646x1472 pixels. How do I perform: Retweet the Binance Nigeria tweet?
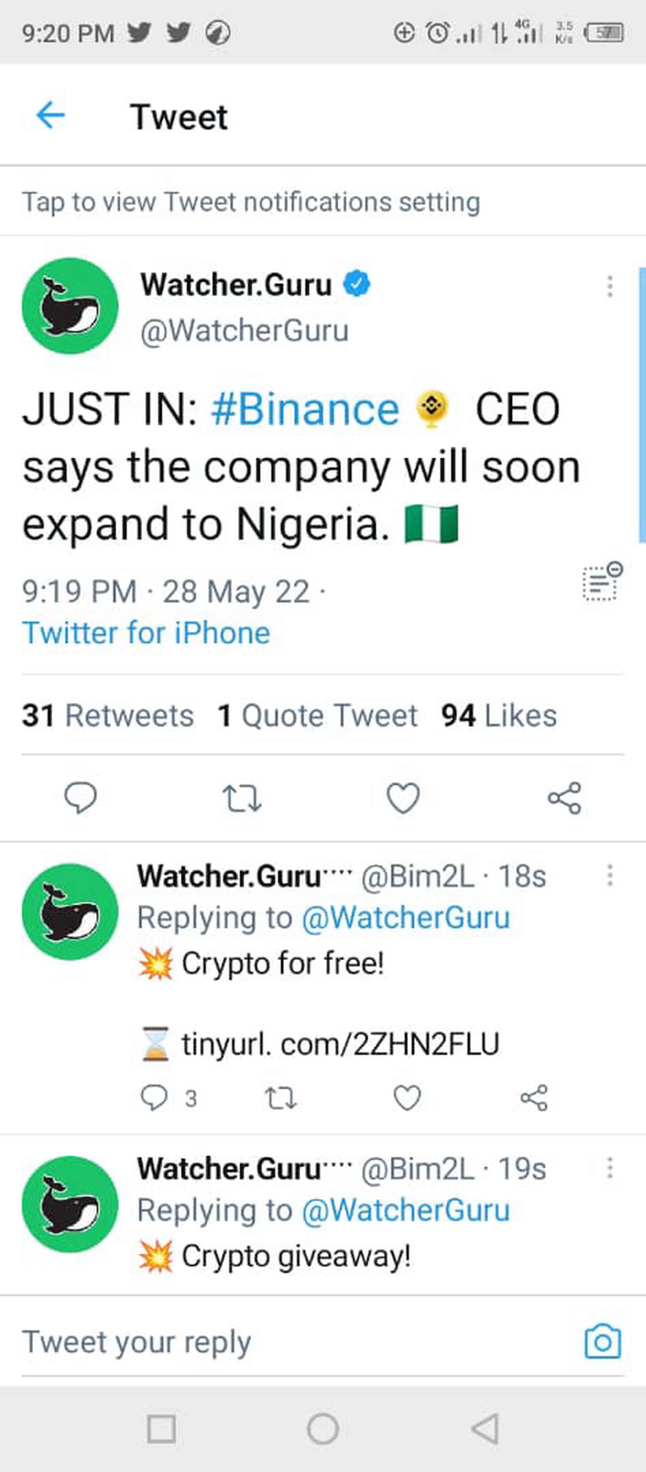242,798
